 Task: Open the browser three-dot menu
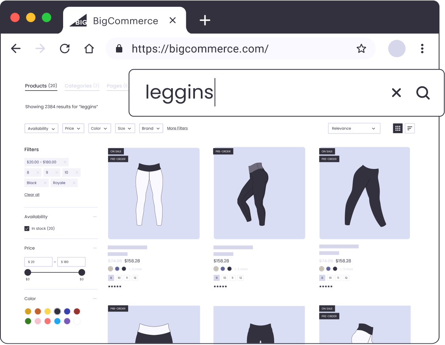coord(422,48)
